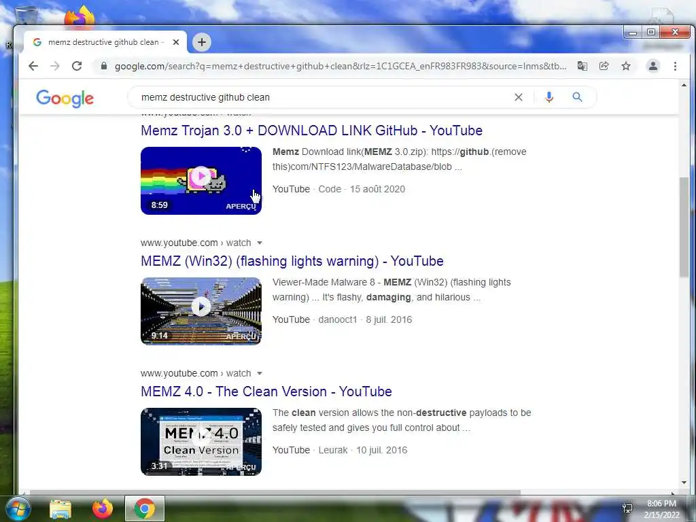Open the Windows Start orb
This screenshot has height=522, width=696.
17,508
